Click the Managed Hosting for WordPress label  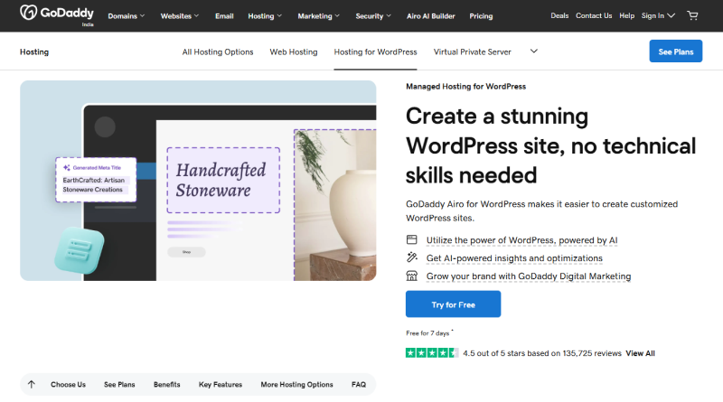(465, 86)
